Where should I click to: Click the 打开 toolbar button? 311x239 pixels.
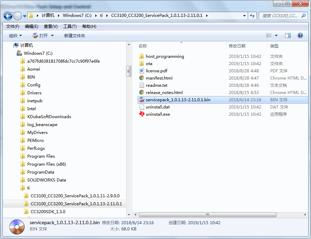[40, 35]
